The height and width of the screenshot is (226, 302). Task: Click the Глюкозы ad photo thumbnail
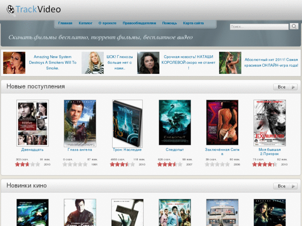coord(93,63)
